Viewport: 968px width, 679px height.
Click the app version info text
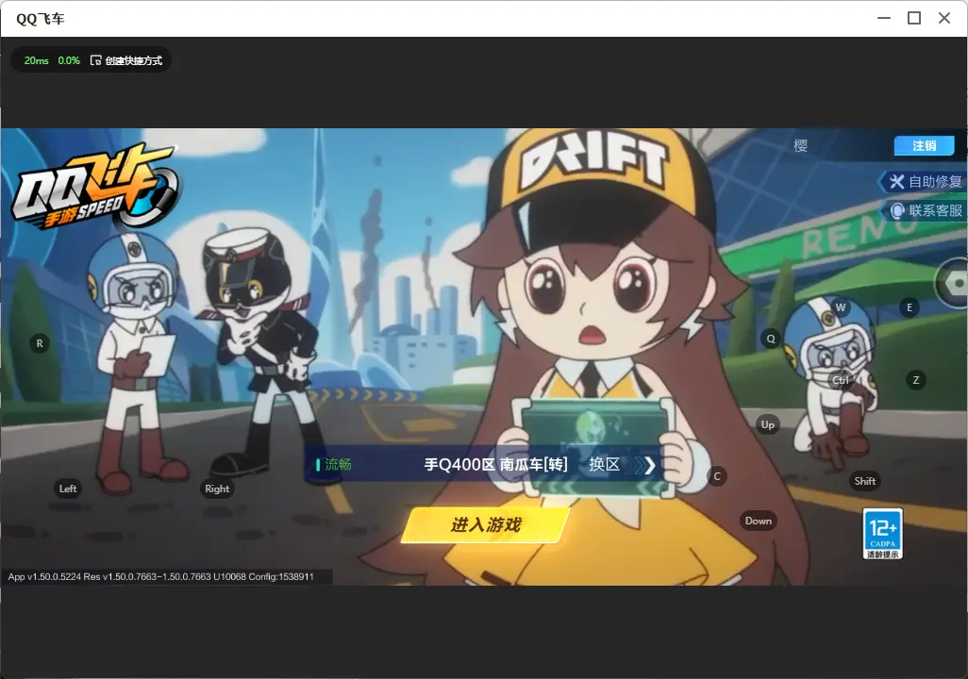(x=161, y=576)
